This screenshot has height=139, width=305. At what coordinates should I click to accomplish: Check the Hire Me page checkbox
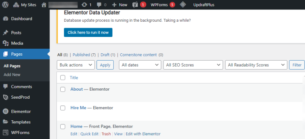(63, 108)
